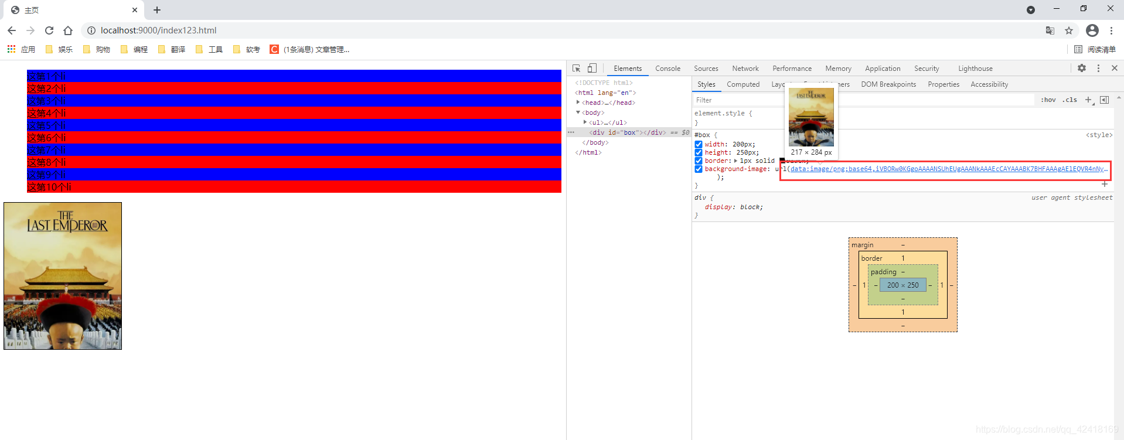Click the border color swatch

tap(782, 161)
